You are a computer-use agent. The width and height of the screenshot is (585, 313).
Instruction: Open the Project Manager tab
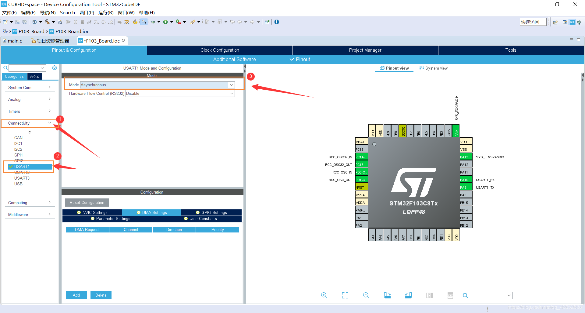point(365,50)
